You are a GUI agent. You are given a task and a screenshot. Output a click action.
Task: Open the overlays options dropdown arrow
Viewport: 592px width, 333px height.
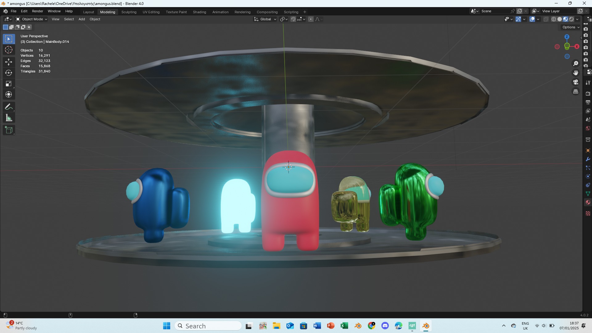tap(538, 19)
